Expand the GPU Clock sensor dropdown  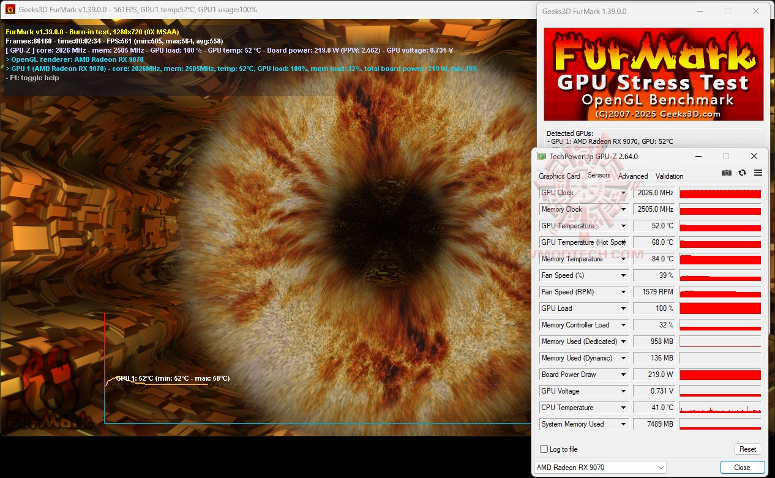(623, 193)
